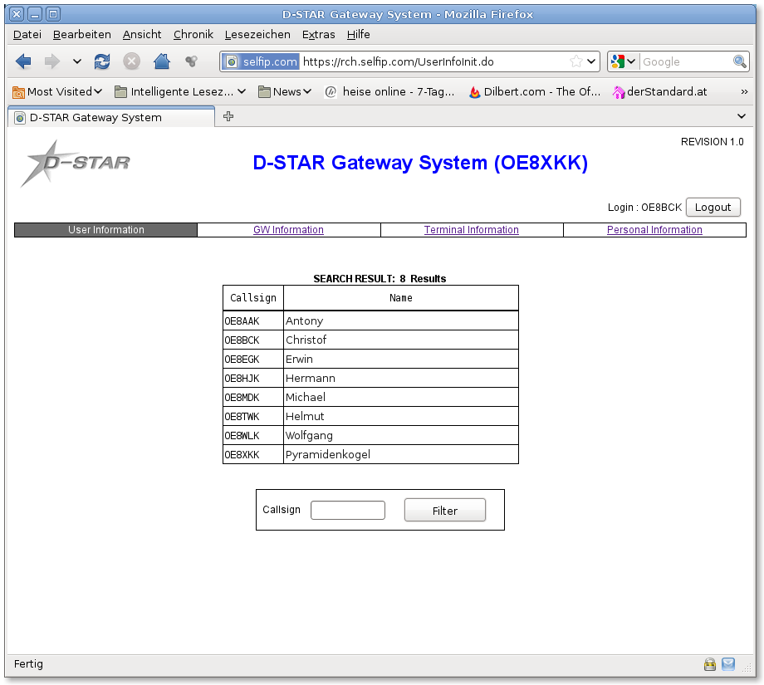Click the name Wolfgang in table
This screenshot has width=764, height=685.
click(x=309, y=436)
